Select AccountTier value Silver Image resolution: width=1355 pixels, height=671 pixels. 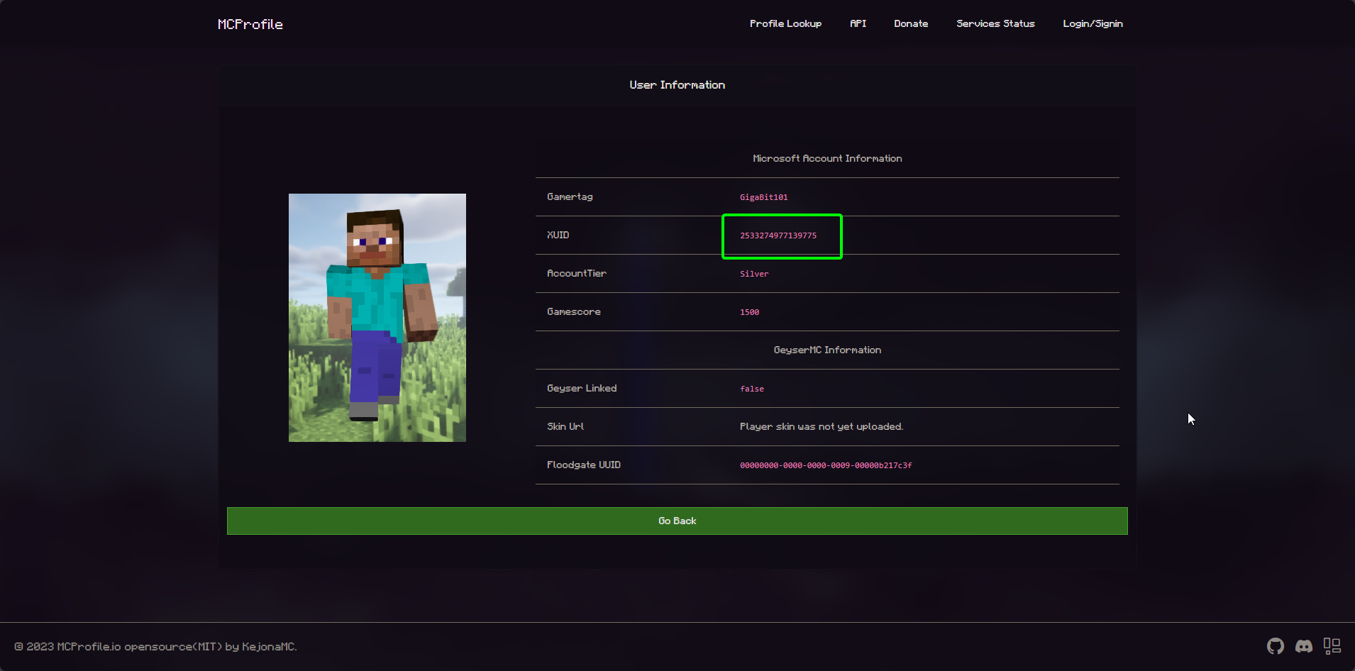click(x=754, y=274)
